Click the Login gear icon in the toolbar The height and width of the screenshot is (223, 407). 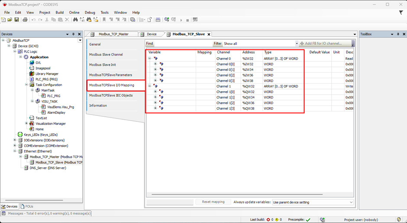point(167,20)
